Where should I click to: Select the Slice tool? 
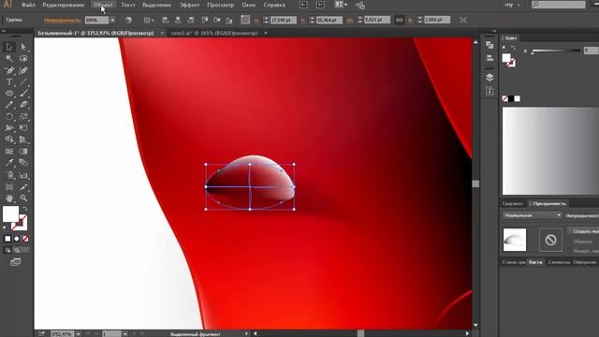pyautogui.click(x=23, y=187)
